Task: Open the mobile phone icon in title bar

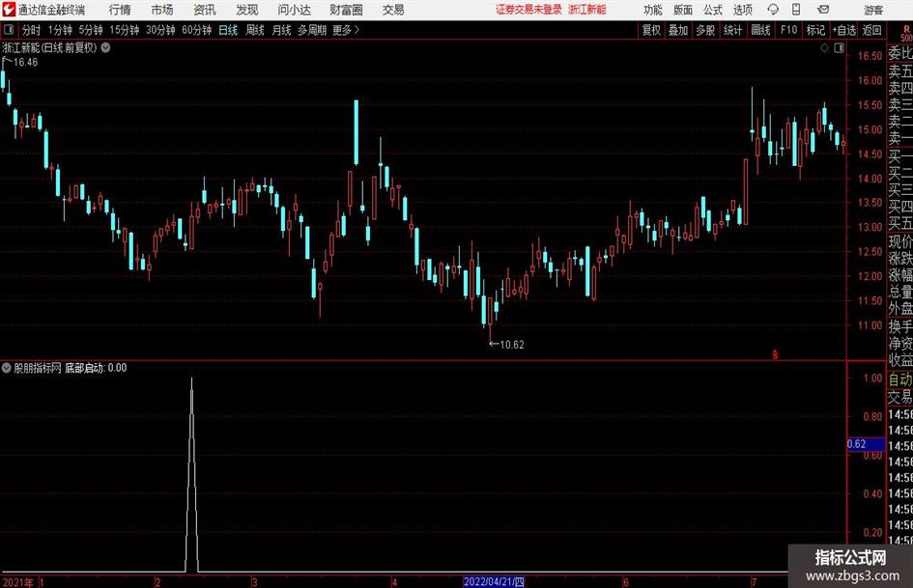Action: click(x=796, y=10)
